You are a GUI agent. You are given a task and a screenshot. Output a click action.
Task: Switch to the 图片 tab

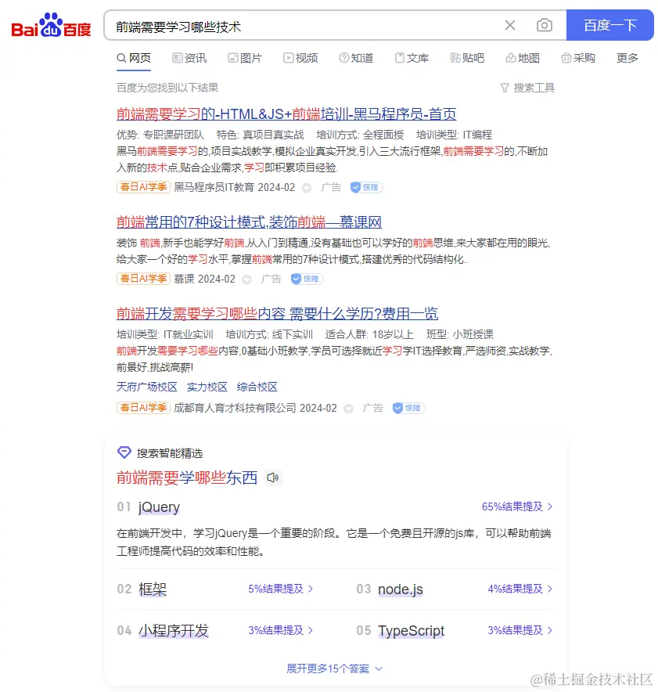[x=245, y=58]
